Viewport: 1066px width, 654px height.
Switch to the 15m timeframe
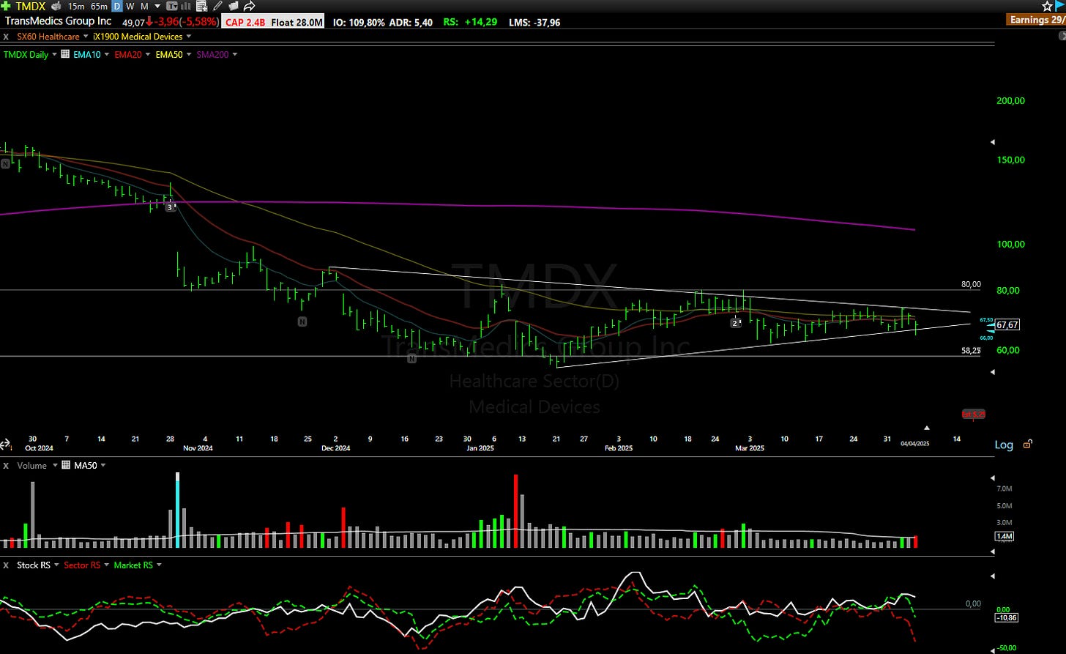(76, 6)
